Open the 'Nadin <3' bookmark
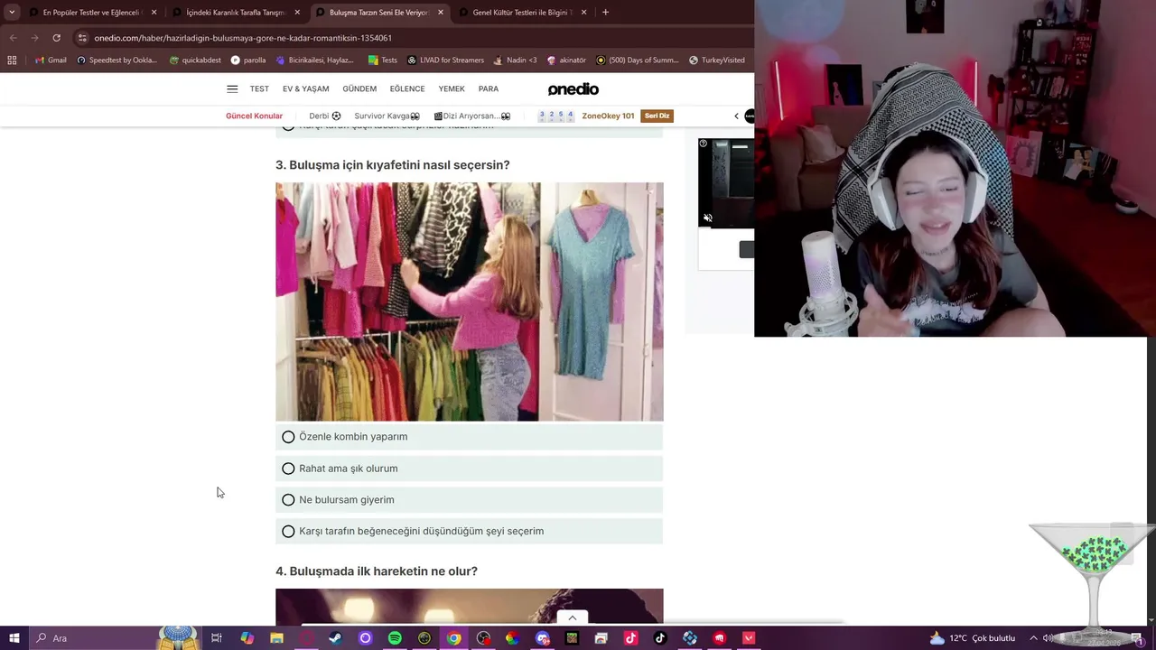Image resolution: width=1156 pixels, height=650 pixels. pos(515,60)
